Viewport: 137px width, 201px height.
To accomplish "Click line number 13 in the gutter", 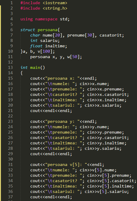I will (10, 67).
